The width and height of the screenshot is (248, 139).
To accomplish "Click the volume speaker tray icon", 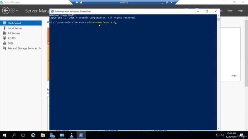I will click(222, 135).
